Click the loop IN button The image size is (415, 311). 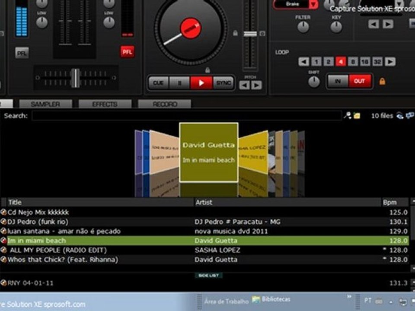point(338,81)
